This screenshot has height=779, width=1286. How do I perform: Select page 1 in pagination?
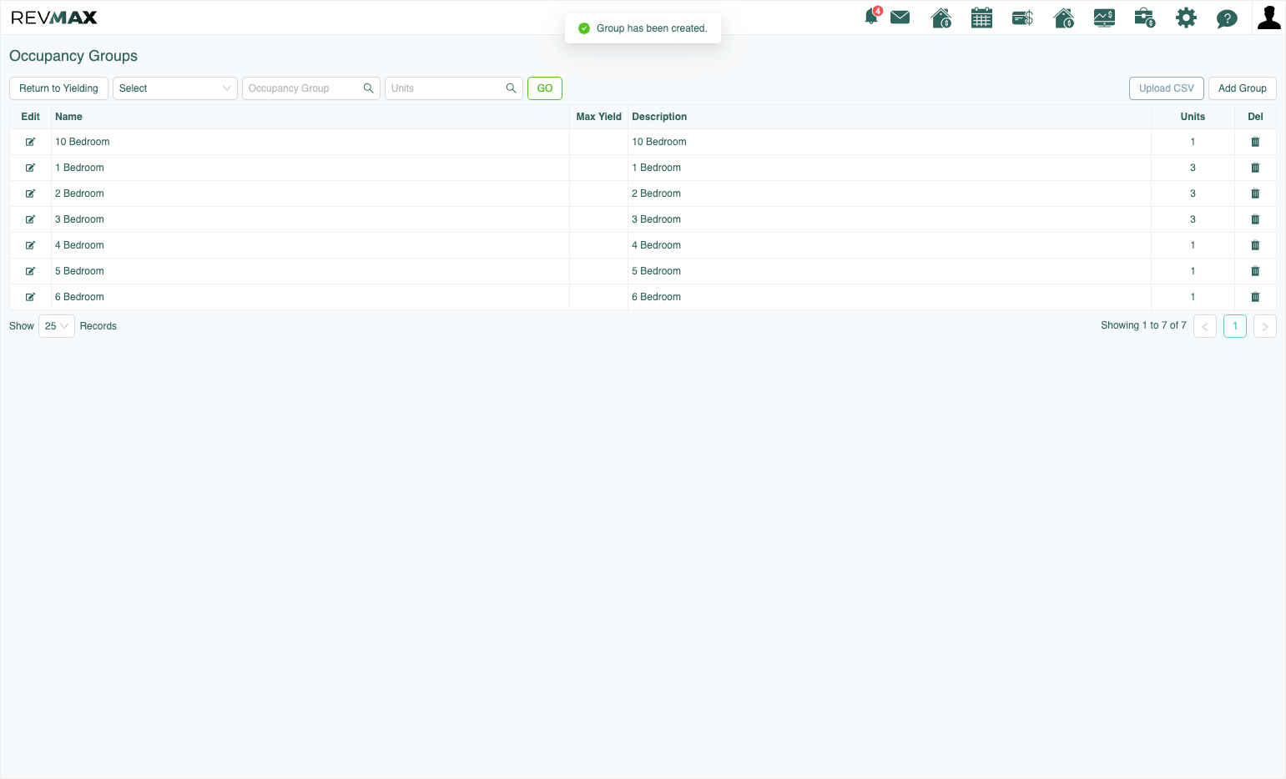point(1235,326)
